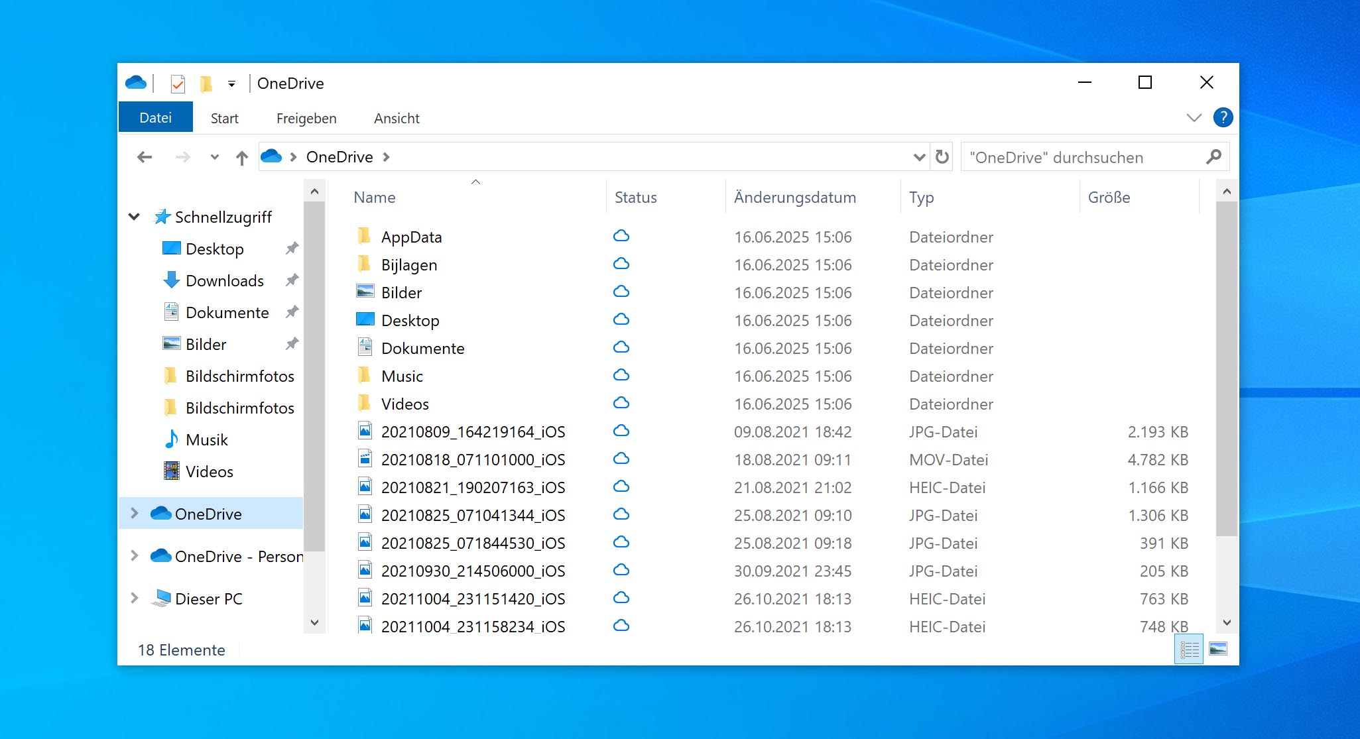Switch to the Start ribbon tab

pyautogui.click(x=225, y=118)
